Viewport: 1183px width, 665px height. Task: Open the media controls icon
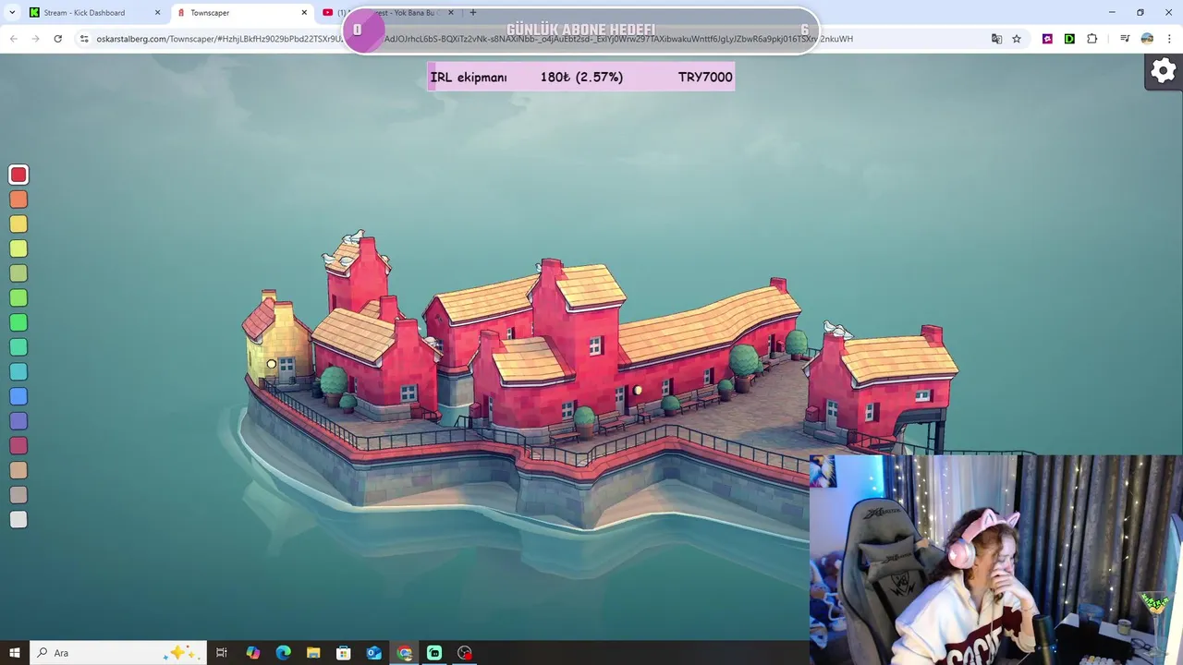pos(1125,39)
